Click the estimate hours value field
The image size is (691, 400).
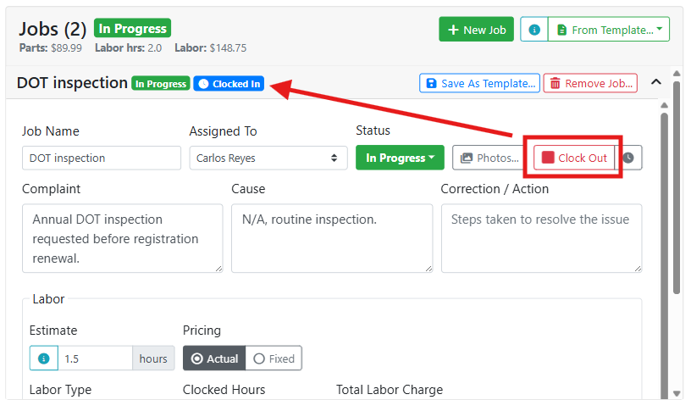pos(95,358)
